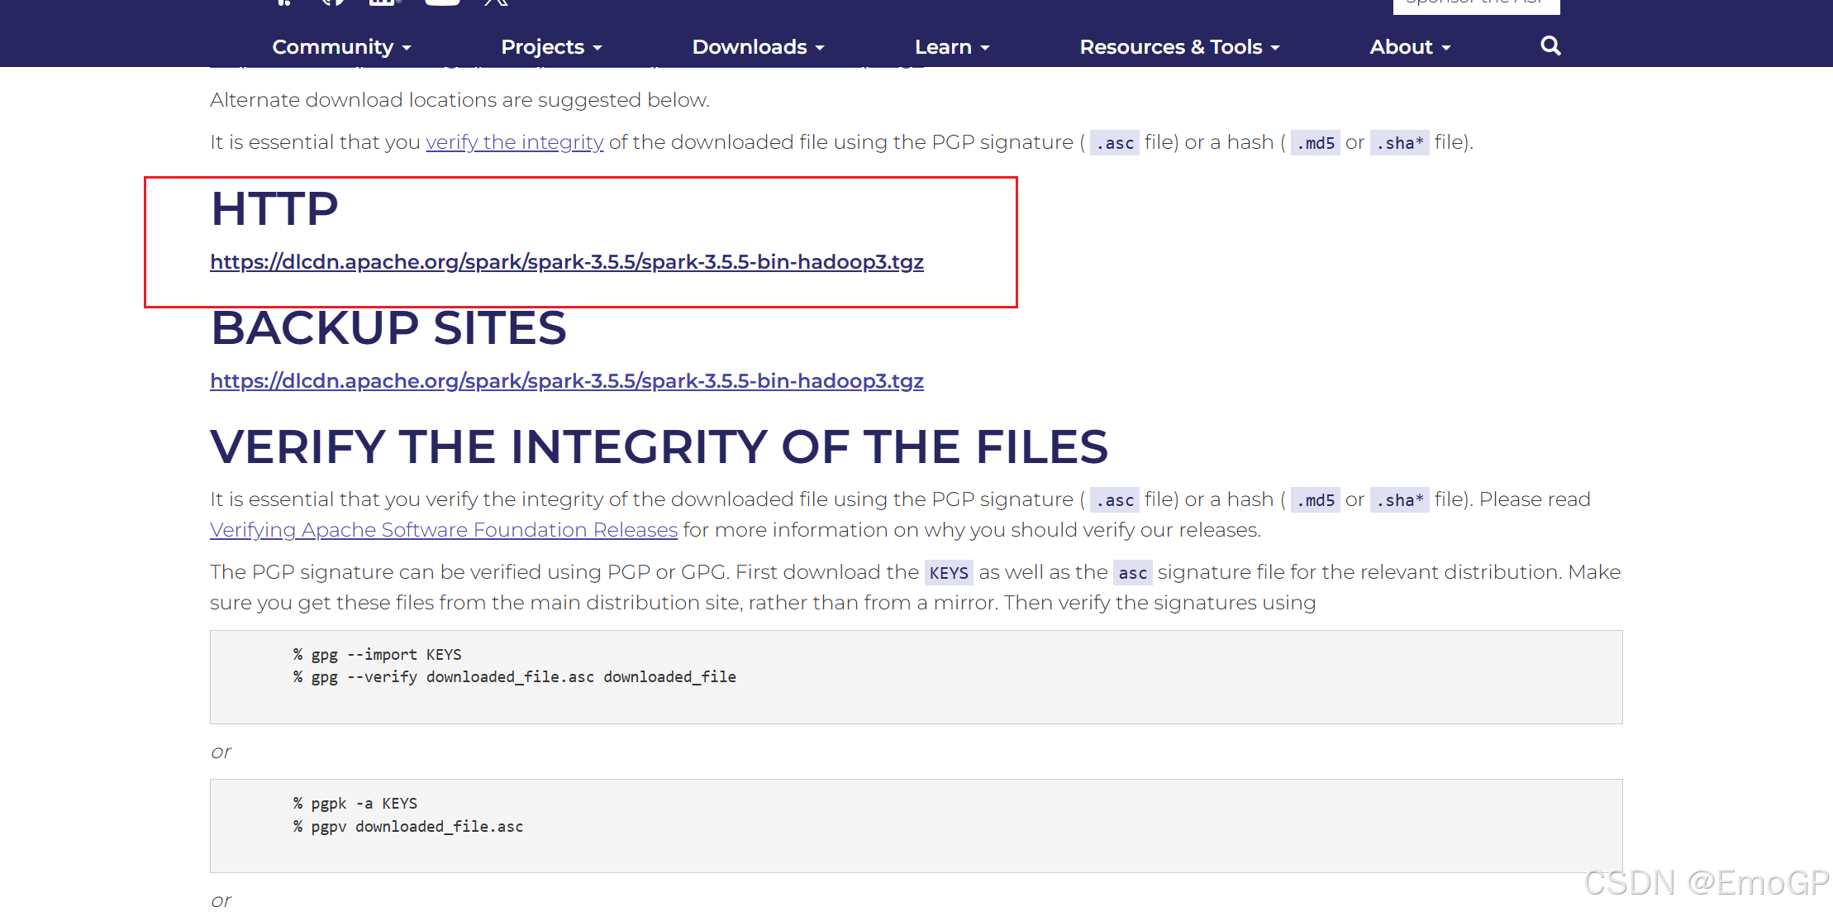The image size is (1833, 912).
Task: Open the About menu
Action: click(x=1410, y=47)
